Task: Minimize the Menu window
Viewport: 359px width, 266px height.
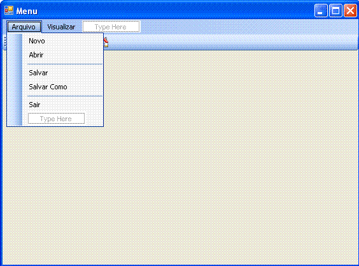Action: pos(321,11)
